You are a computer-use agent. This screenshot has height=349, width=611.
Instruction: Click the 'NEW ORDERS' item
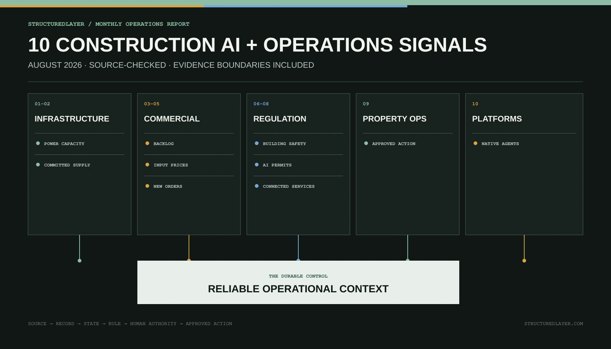168,186
